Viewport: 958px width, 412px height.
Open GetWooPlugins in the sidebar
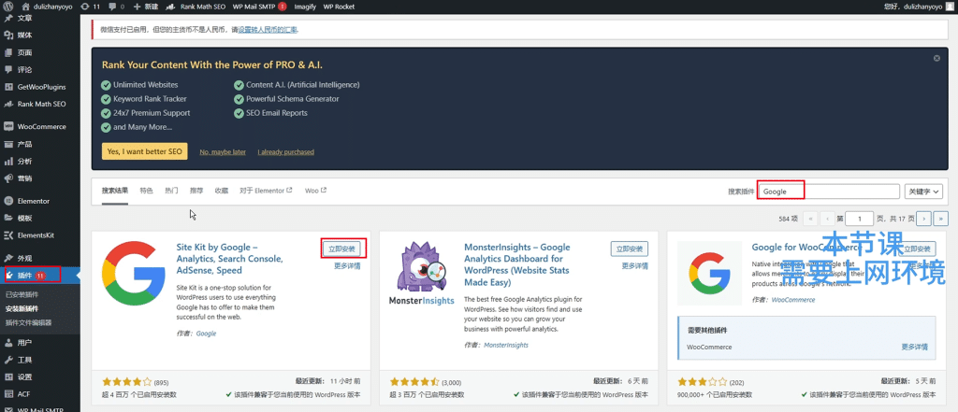pyautogui.click(x=39, y=87)
